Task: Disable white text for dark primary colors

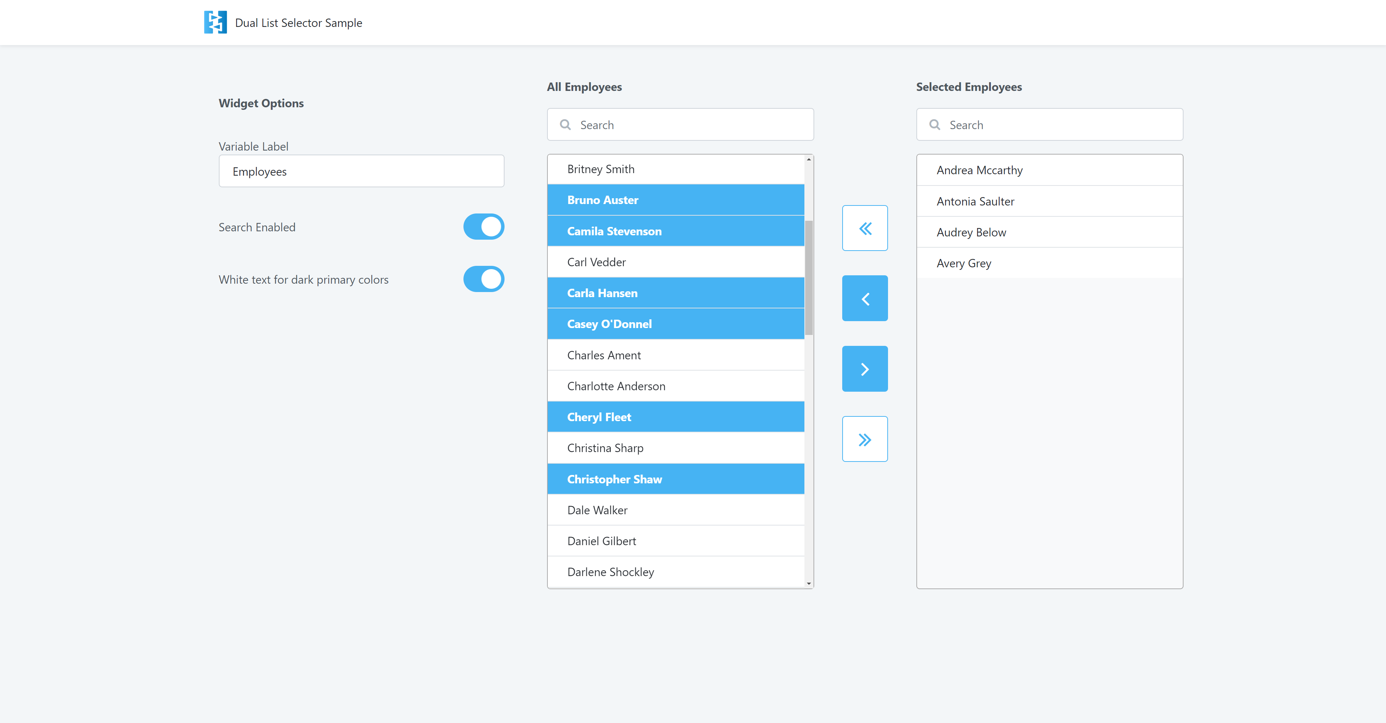Action: point(483,279)
